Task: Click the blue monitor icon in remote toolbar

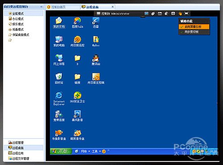Action: pyautogui.click(x=146, y=13)
